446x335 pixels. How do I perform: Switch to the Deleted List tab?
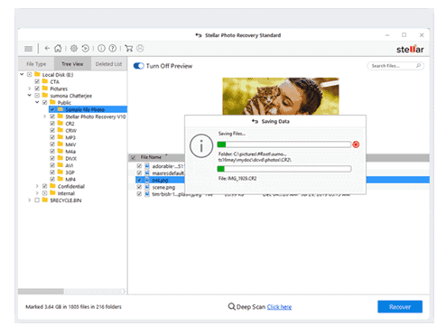click(x=108, y=64)
